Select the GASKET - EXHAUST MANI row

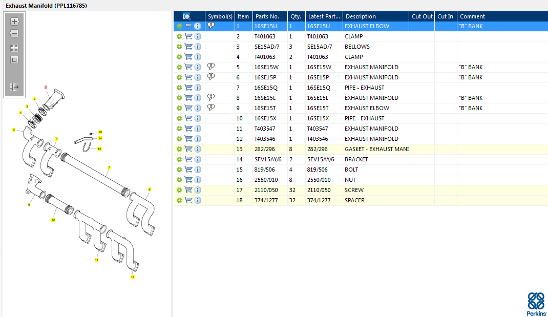(x=376, y=149)
